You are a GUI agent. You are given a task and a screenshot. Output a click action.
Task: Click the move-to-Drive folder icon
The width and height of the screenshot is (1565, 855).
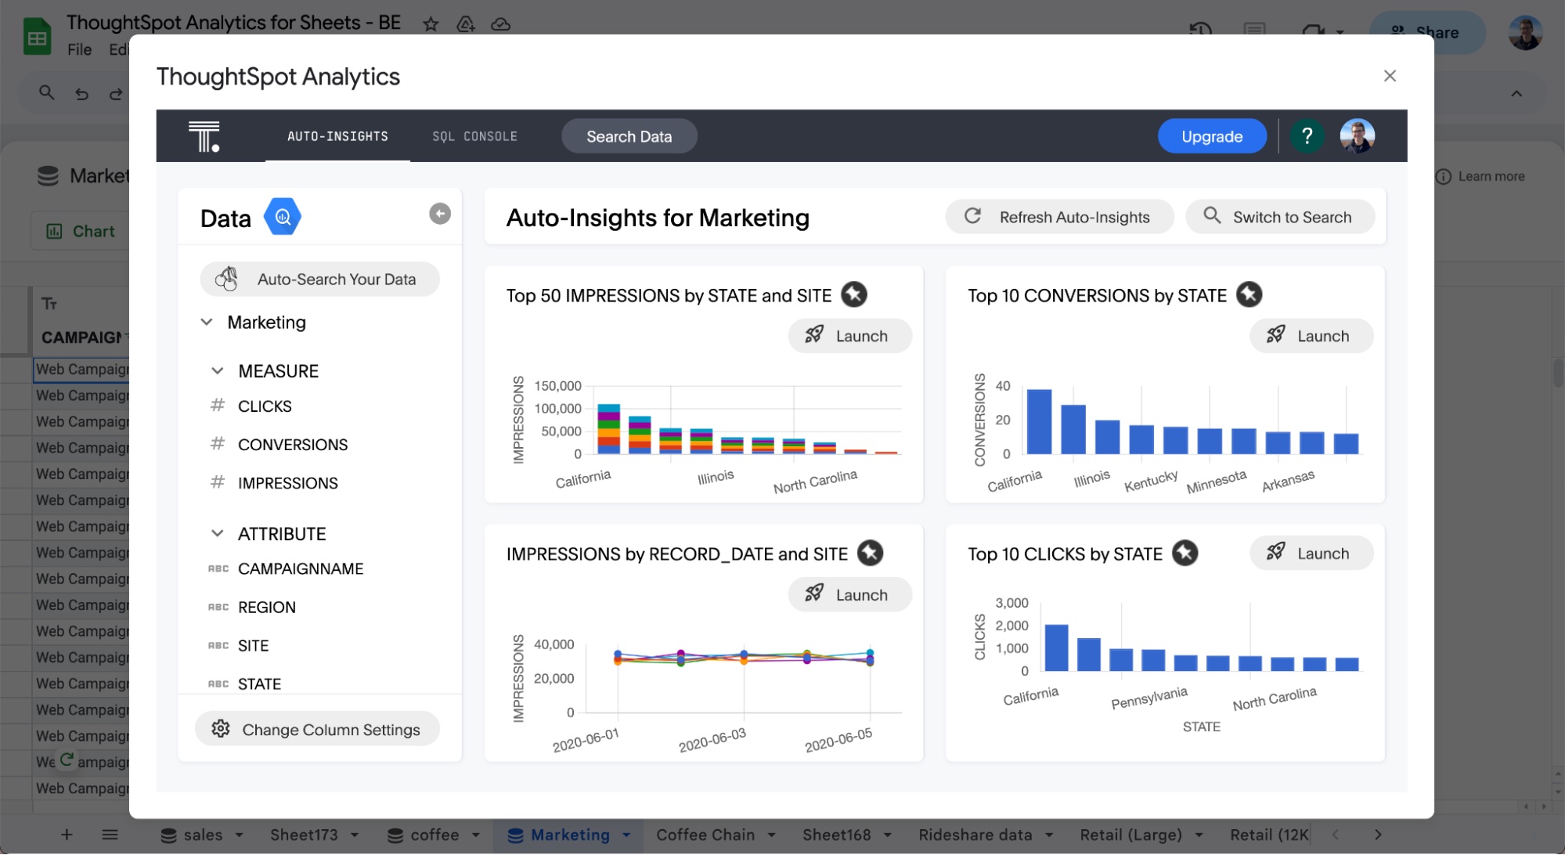(x=466, y=23)
